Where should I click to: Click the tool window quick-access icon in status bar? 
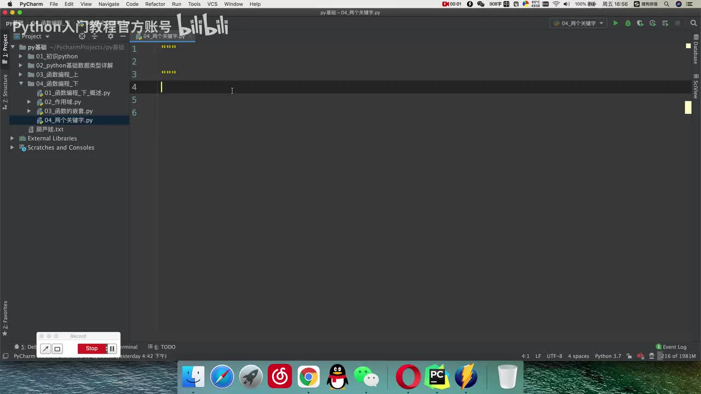[x=5, y=356]
